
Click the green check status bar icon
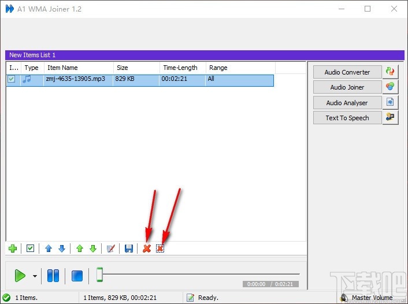(6, 297)
